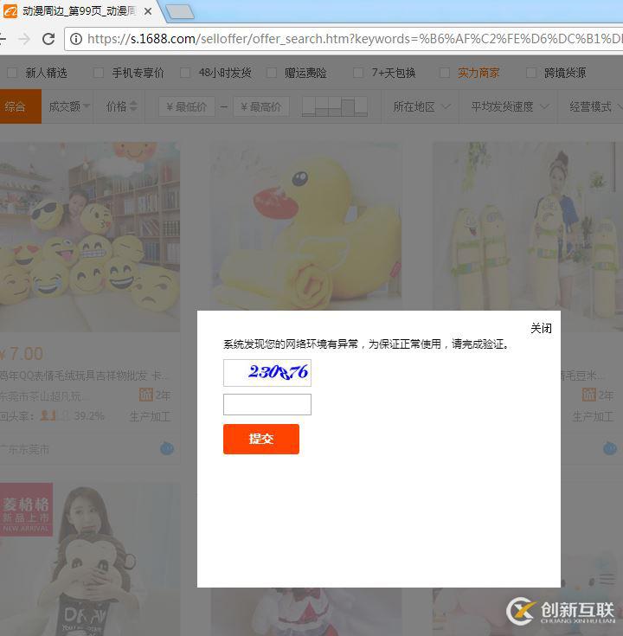Open the emoji pillows product image
The image size is (623, 636).
coord(90,236)
